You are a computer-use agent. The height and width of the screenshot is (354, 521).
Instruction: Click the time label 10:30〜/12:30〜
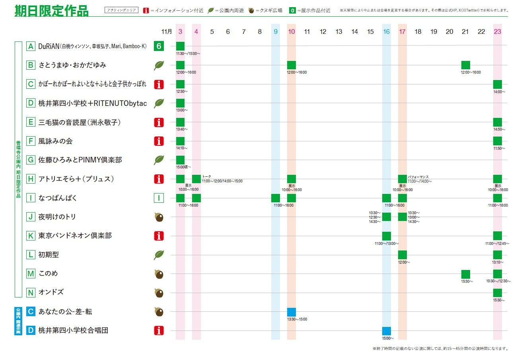click(498, 281)
